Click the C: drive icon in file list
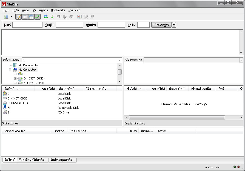The image size is (245, 171). point(5,94)
